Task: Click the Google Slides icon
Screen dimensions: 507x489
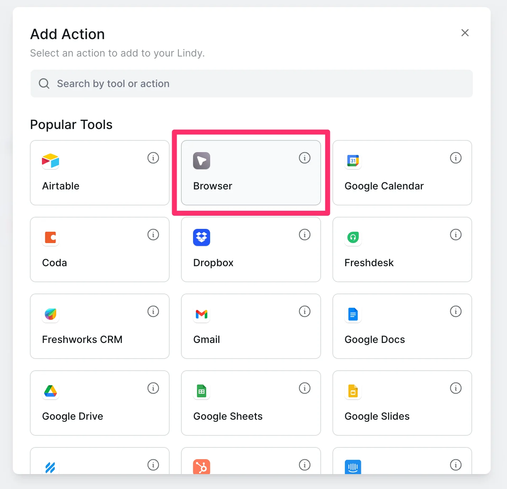Action: coord(353,391)
